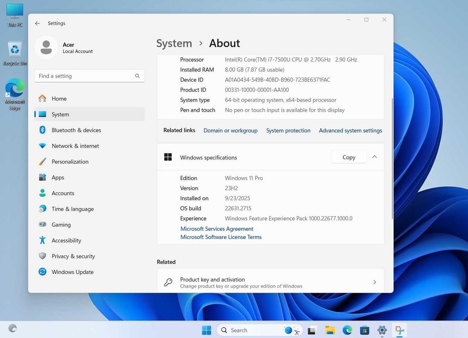
Task: Select the Microsoft Edge desktop shortcut
Action: [15, 95]
